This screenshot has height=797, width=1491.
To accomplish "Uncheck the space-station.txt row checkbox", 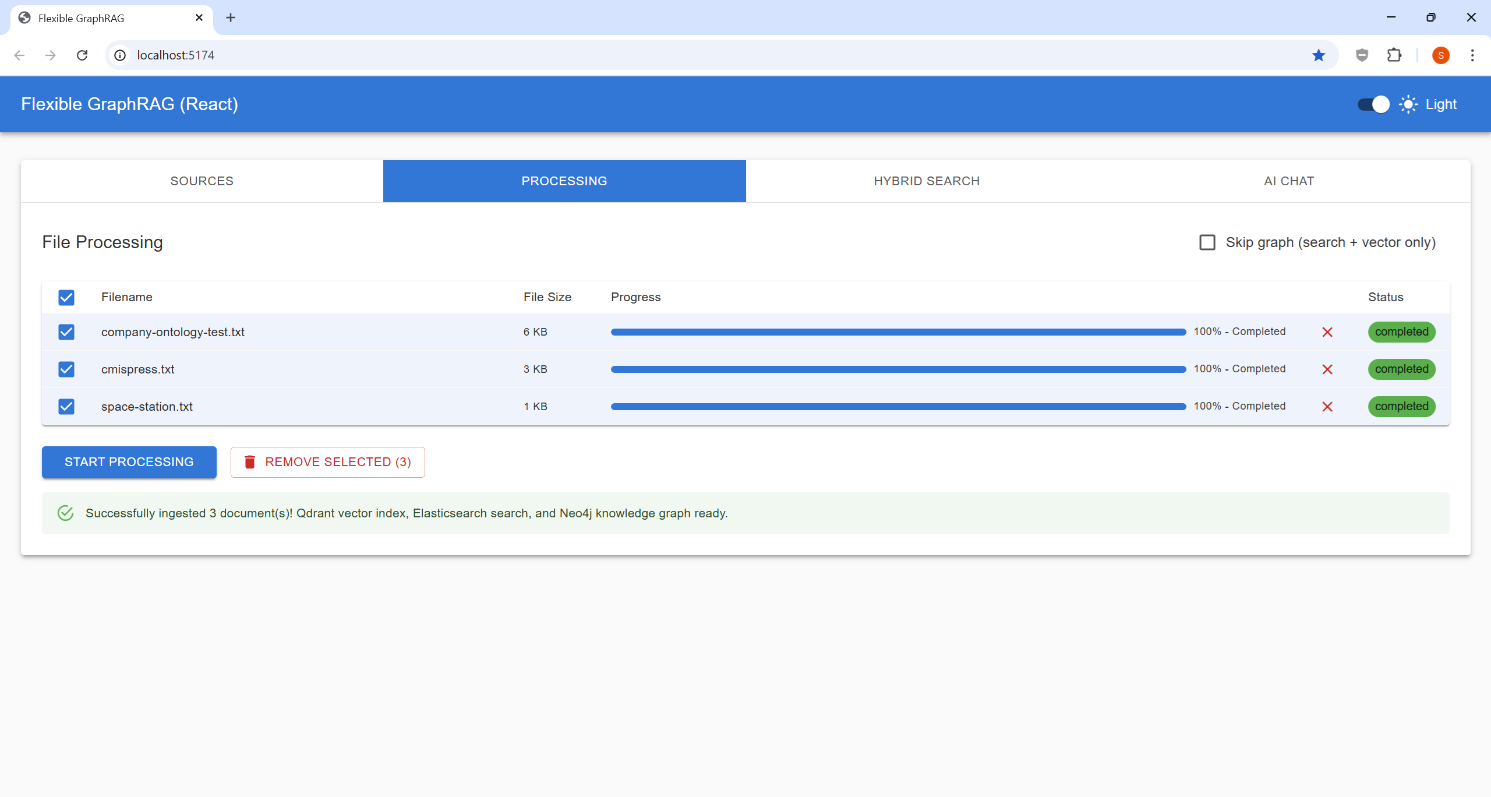I will [x=66, y=407].
